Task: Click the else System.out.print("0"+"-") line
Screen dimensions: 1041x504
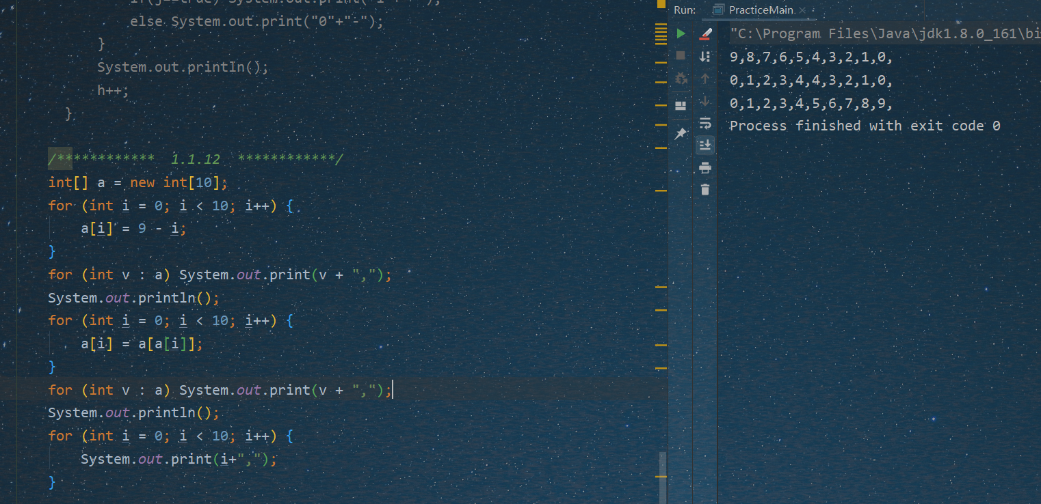Action: [x=257, y=21]
